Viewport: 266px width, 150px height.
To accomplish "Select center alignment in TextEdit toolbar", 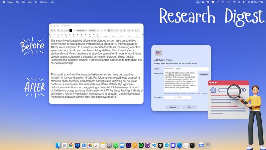I will coord(112,30).
